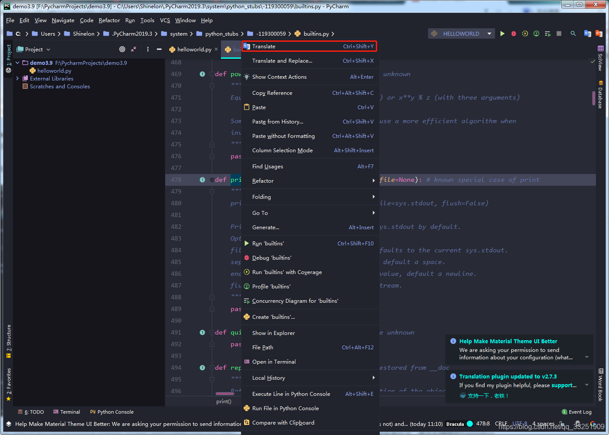Select Translate in context menu
Image resolution: width=609 pixels, height=435 pixels.
pos(309,46)
